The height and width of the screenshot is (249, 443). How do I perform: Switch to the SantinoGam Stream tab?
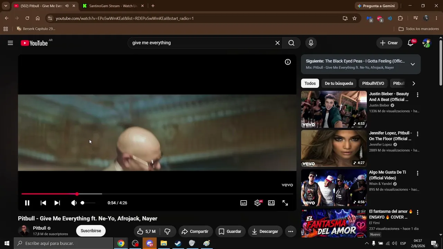113,6
